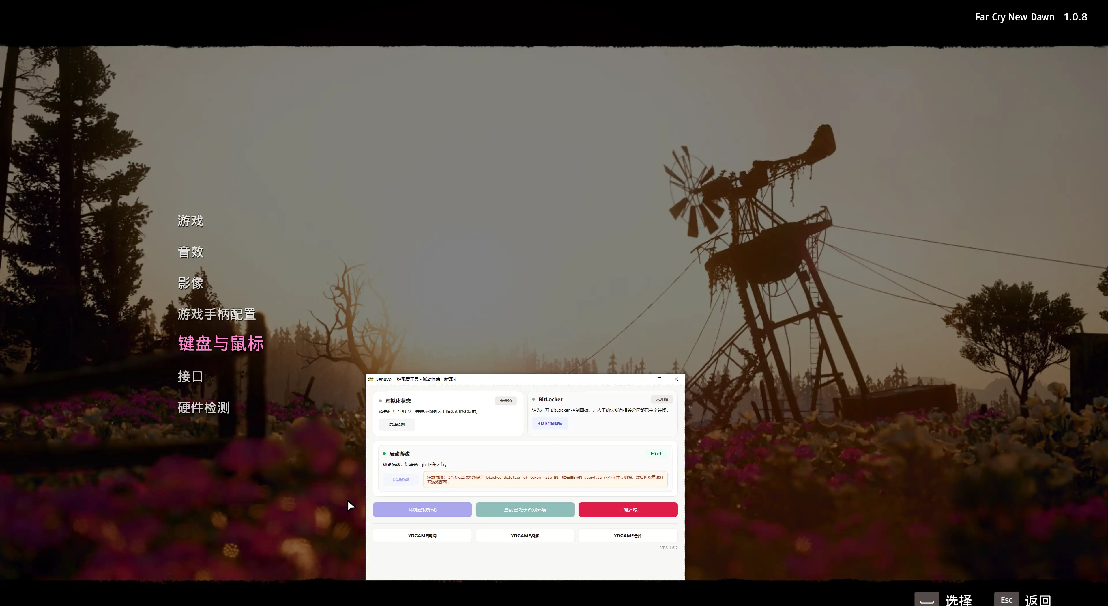Click the BitLocker card heading
This screenshot has height=606, width=1108.
pos(551,399)
